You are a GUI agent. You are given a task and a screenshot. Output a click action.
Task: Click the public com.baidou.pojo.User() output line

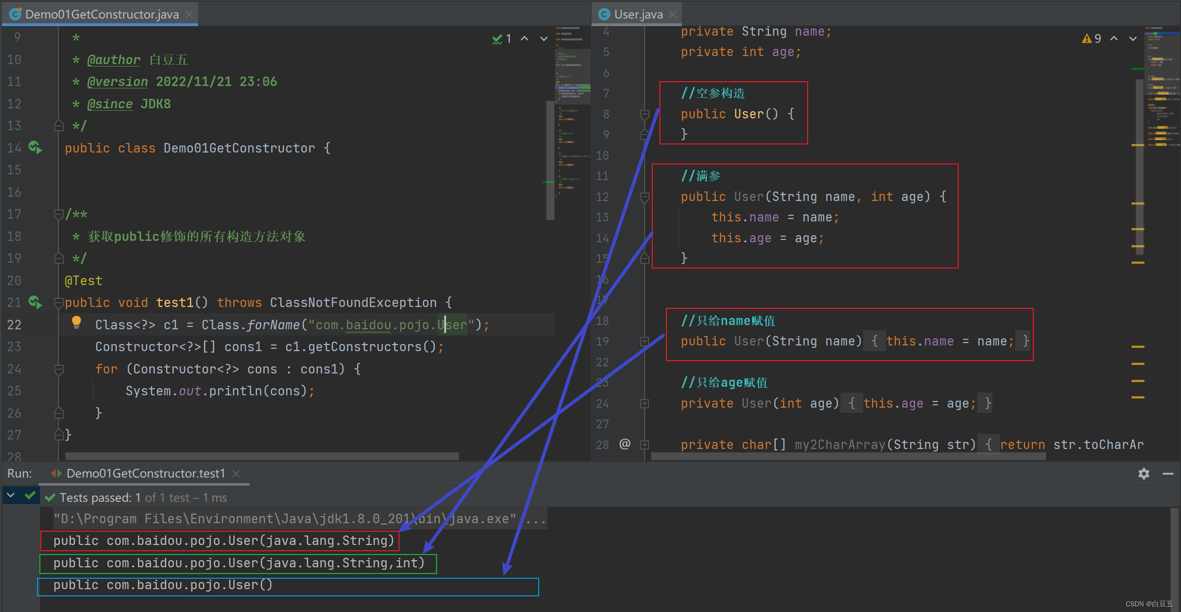coord(163,585)
